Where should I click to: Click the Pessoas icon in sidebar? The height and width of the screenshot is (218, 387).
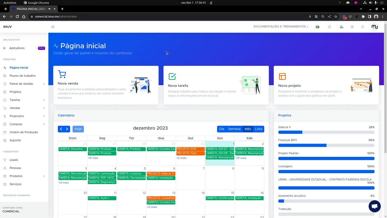tap(5, 168)
